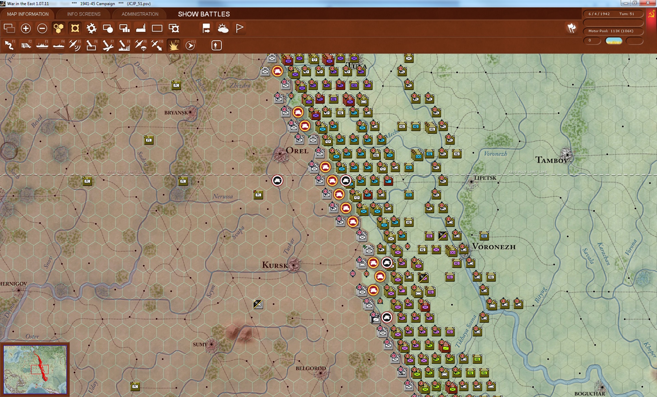This screenshot has height=397, width=657.
Task: Click the pennant flag icon
Action: point(240,28)
